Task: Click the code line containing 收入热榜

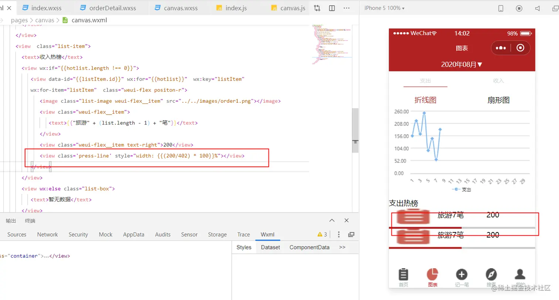Action: [x=52, y=57]
